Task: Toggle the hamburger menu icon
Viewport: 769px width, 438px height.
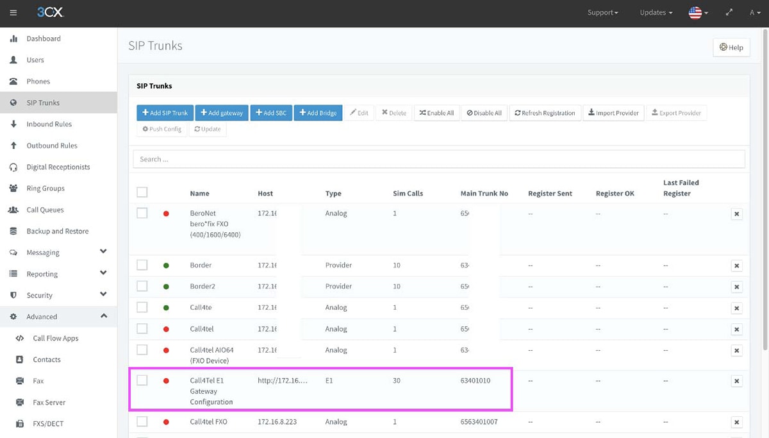Action: click(13, 13)
